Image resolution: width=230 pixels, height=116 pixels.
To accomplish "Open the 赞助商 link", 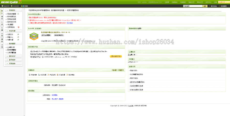I will 61,99.
